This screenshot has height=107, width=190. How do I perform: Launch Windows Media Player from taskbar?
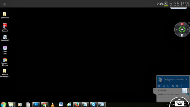click(20, 105)
